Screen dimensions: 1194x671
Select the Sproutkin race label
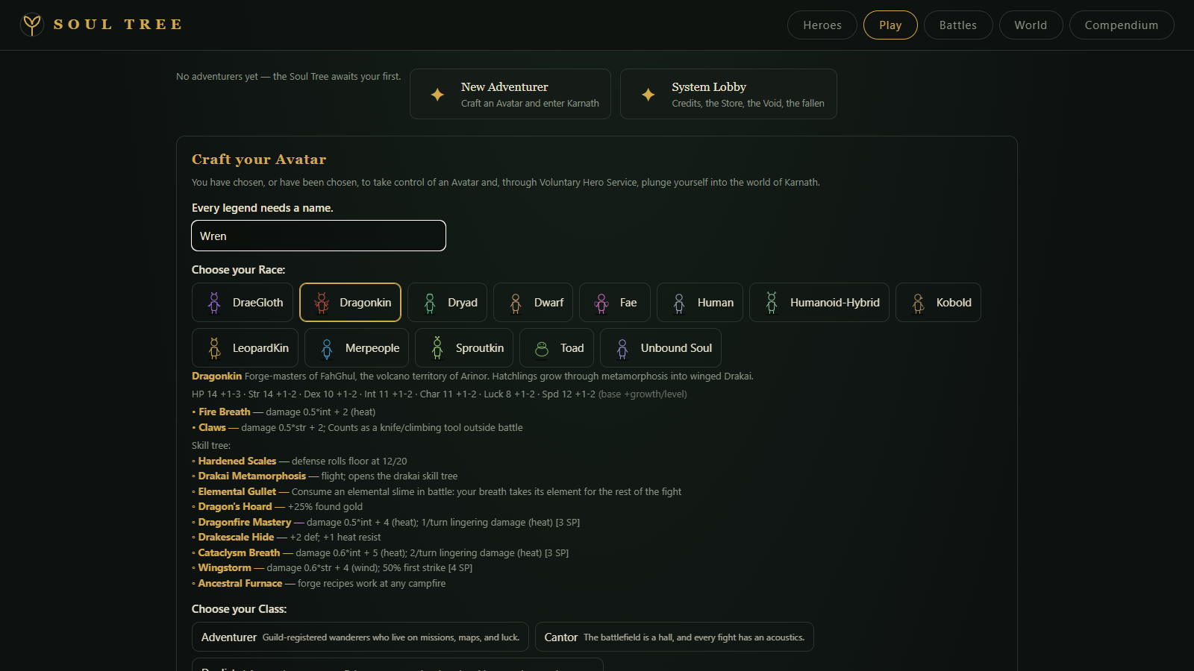[x=480, y=348]
